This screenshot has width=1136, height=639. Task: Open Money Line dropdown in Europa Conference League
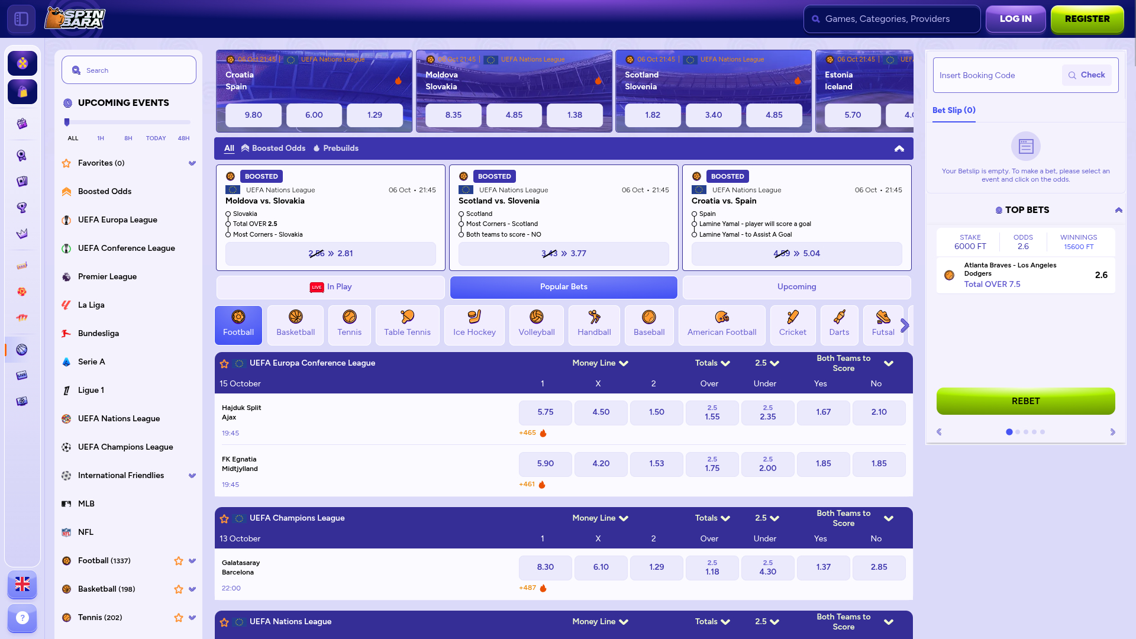tap(600, 363)
